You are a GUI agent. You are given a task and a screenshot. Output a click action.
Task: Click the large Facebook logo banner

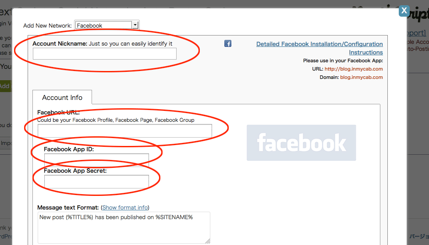tap(301, 142)
